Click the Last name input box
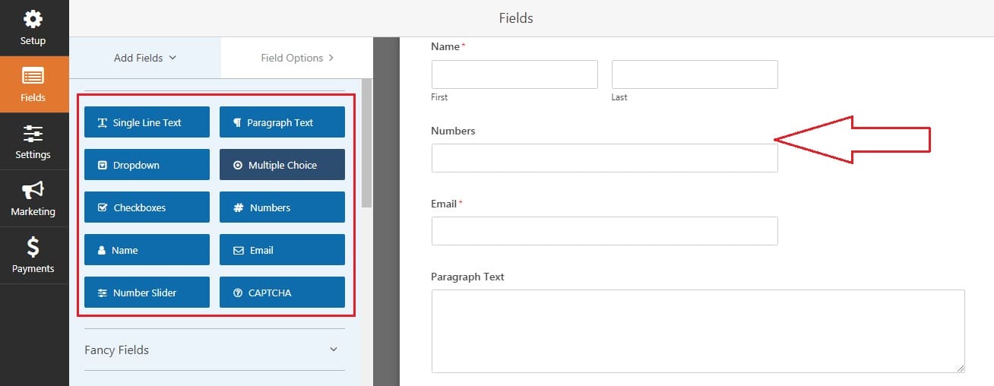 695,74
